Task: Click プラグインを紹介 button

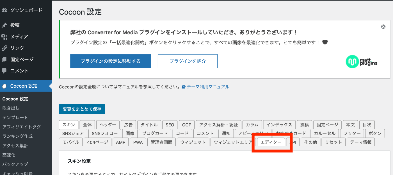Action: [188, 61]
